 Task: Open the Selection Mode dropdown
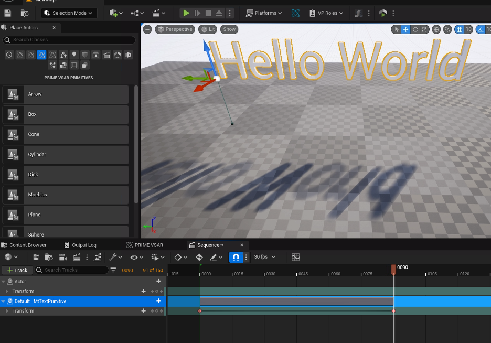coord(69,13)
